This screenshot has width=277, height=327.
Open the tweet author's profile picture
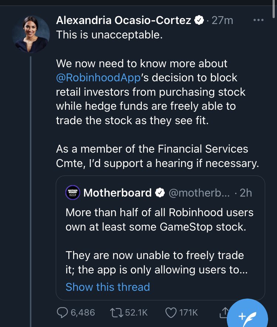point(31,34)
